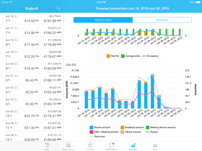Toggle Room pax line in legend
Viewport: 202px width, 151px height.
pyautogui.click(x=97, y=136)
